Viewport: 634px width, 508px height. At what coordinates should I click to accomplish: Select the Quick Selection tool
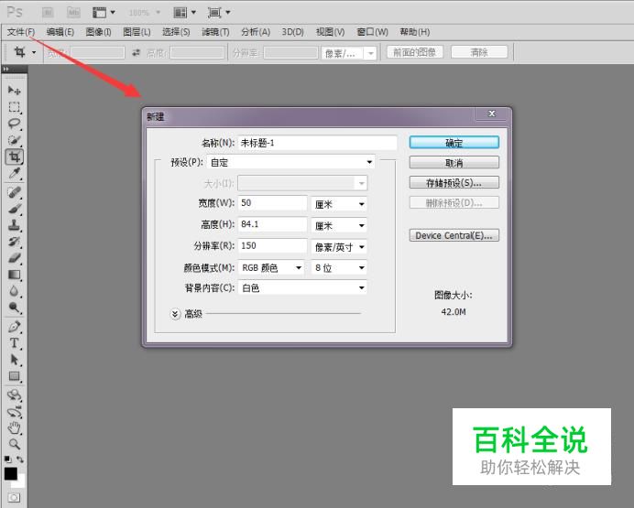point(14,140)
